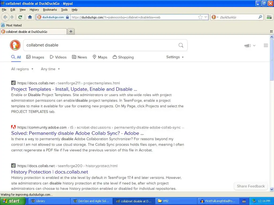Reload the current page
This screenshot has width=274, height=205.
(20, 17)
